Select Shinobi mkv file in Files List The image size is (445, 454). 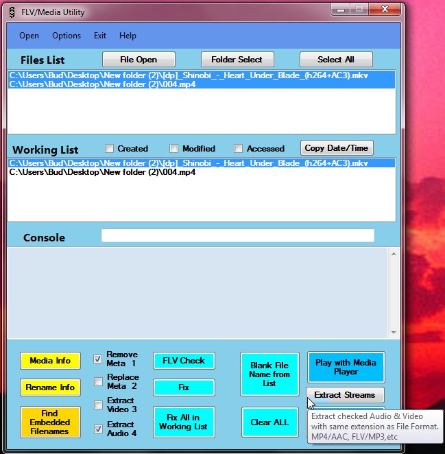(202, 75)
